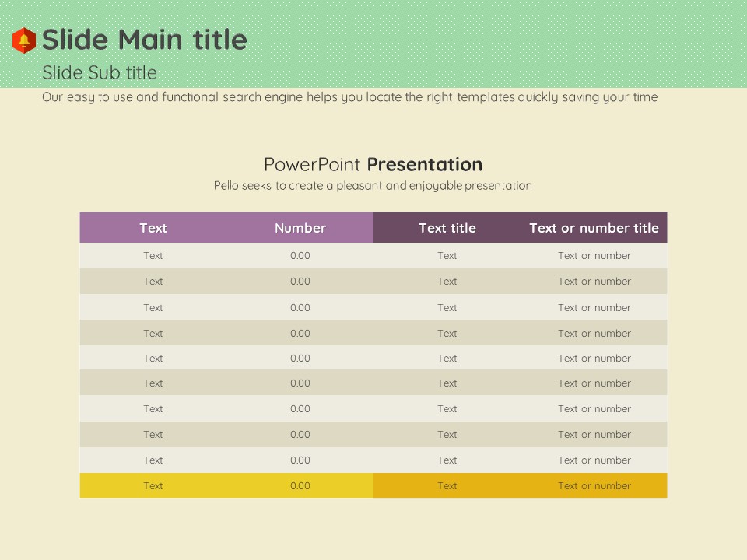Select 'Text or number' in the first data row
This screenshot has width=747, height=560.
(x=594, y=256)
